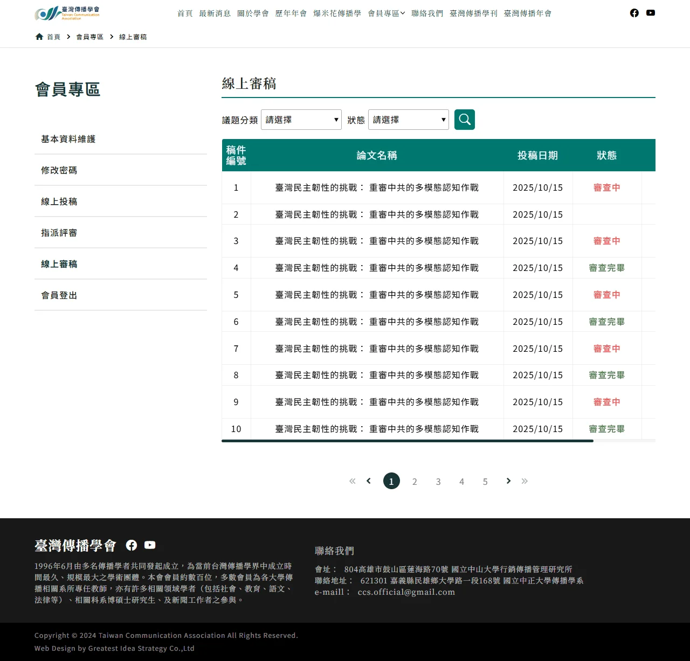Open the 議題分類 dropdown

301,119
